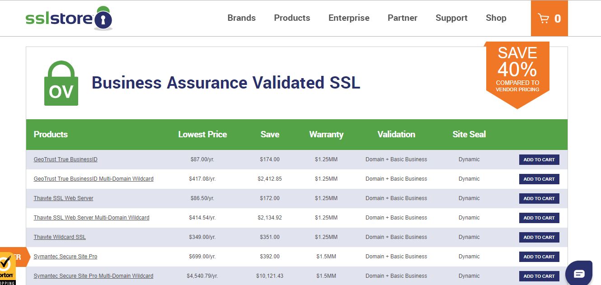The width and height of the screenshot is (601, 285).
Task: Select the green OV padlock icon
Action: click(61, 83)
